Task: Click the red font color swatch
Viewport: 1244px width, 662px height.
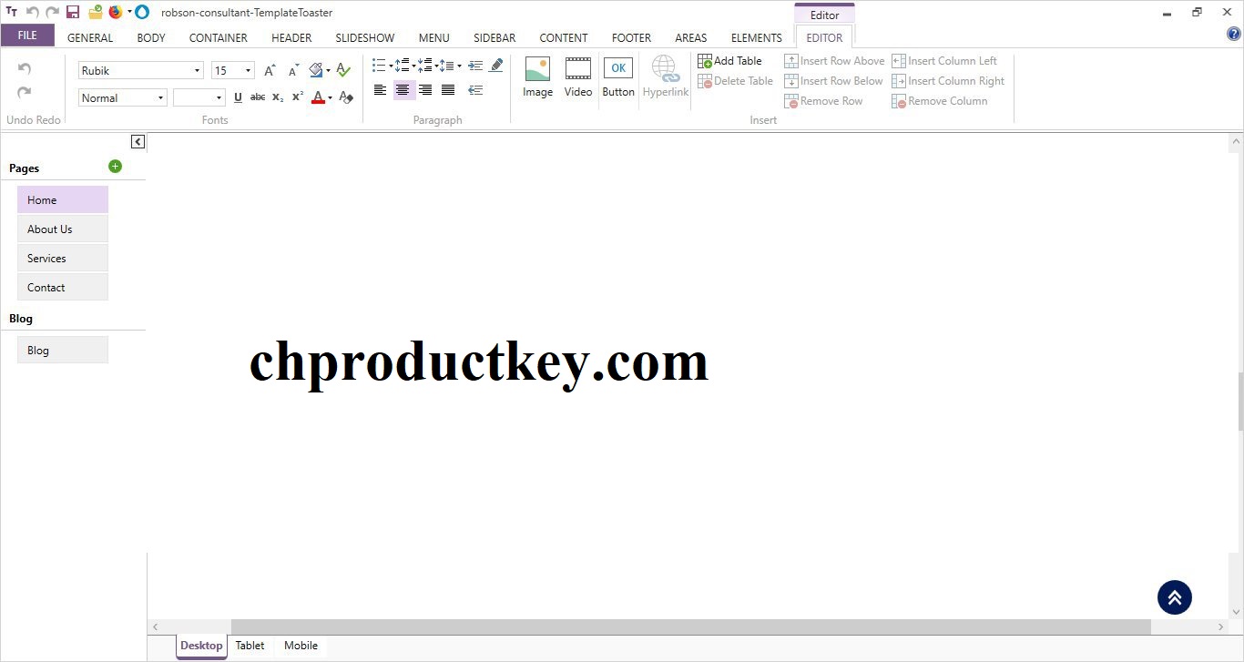Action: (318, 97)
